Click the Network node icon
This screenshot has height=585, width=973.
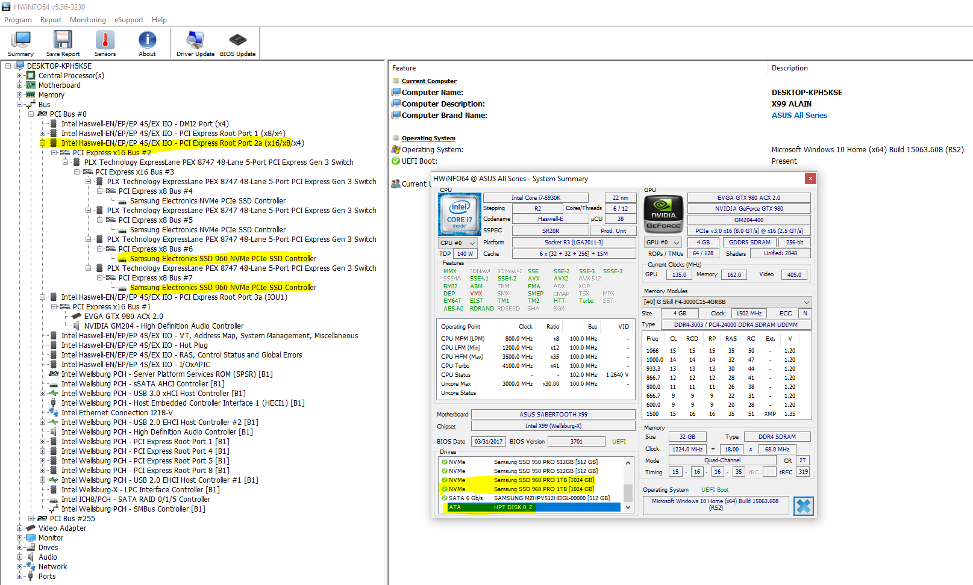coord(31,567)
